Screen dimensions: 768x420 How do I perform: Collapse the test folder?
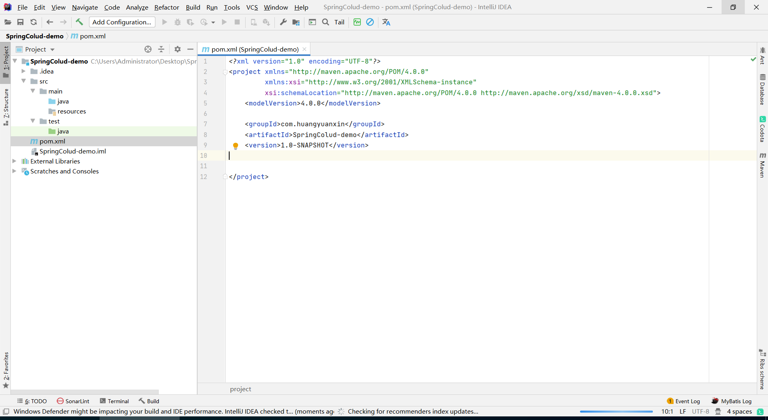[33, 121]
